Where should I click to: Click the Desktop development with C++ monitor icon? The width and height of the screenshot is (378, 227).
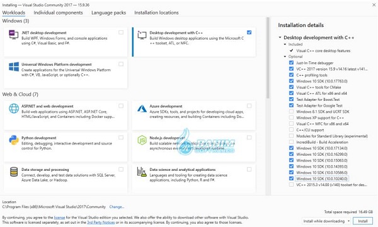(x=142, y=35)
